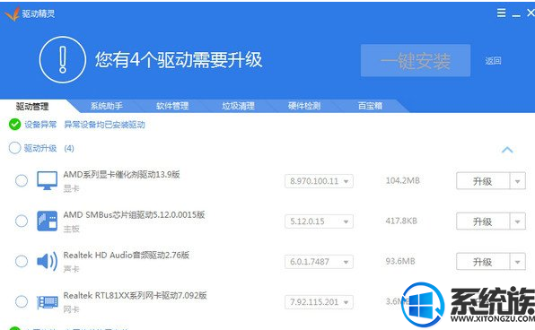Click the 驱动升级 label
535x330 pixels.
click(x=40, y=148)
